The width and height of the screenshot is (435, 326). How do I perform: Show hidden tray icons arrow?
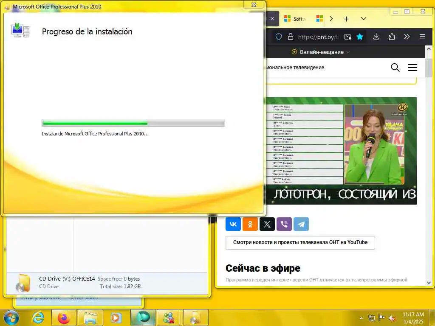361,318
